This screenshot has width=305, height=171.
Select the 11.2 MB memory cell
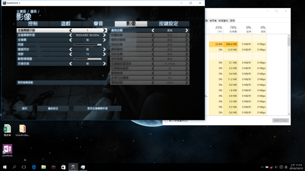pyautogui.click(x=231, y=79)
